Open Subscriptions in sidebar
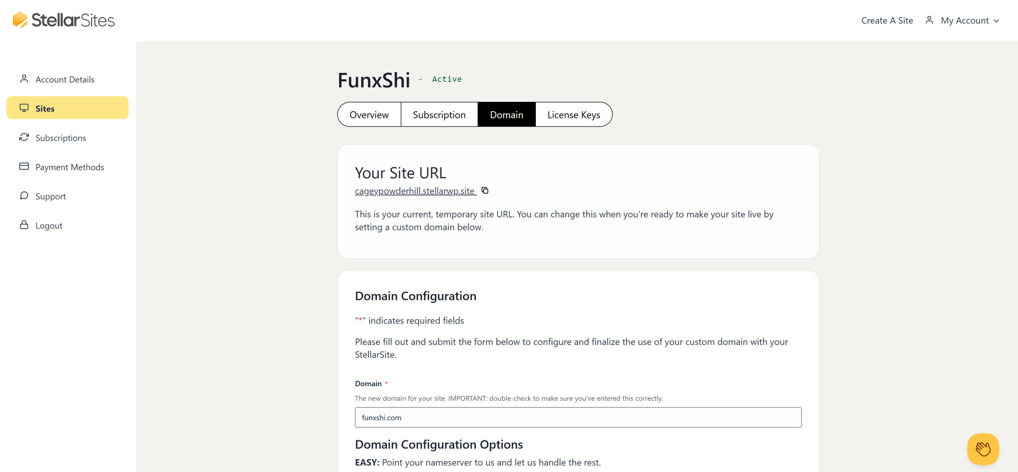The width and height of the screenshot is (1018, 472). [68, 137]
